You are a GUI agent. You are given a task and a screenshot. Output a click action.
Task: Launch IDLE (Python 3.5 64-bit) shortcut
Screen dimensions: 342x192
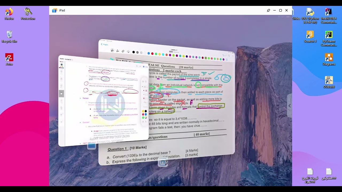310,16
